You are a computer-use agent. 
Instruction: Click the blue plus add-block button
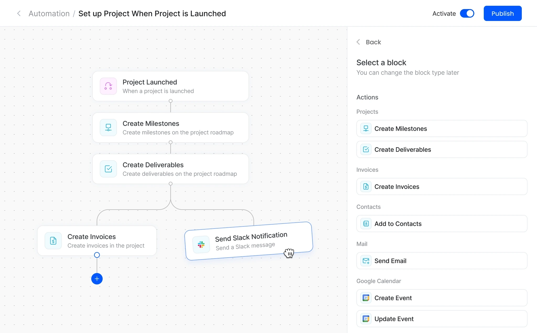coord(97,279)
